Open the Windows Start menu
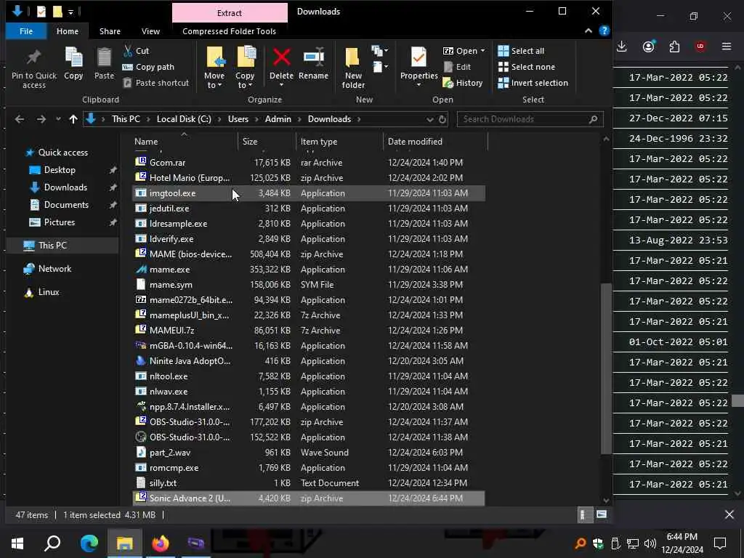 pyautogui.click(x=17, y=543)
